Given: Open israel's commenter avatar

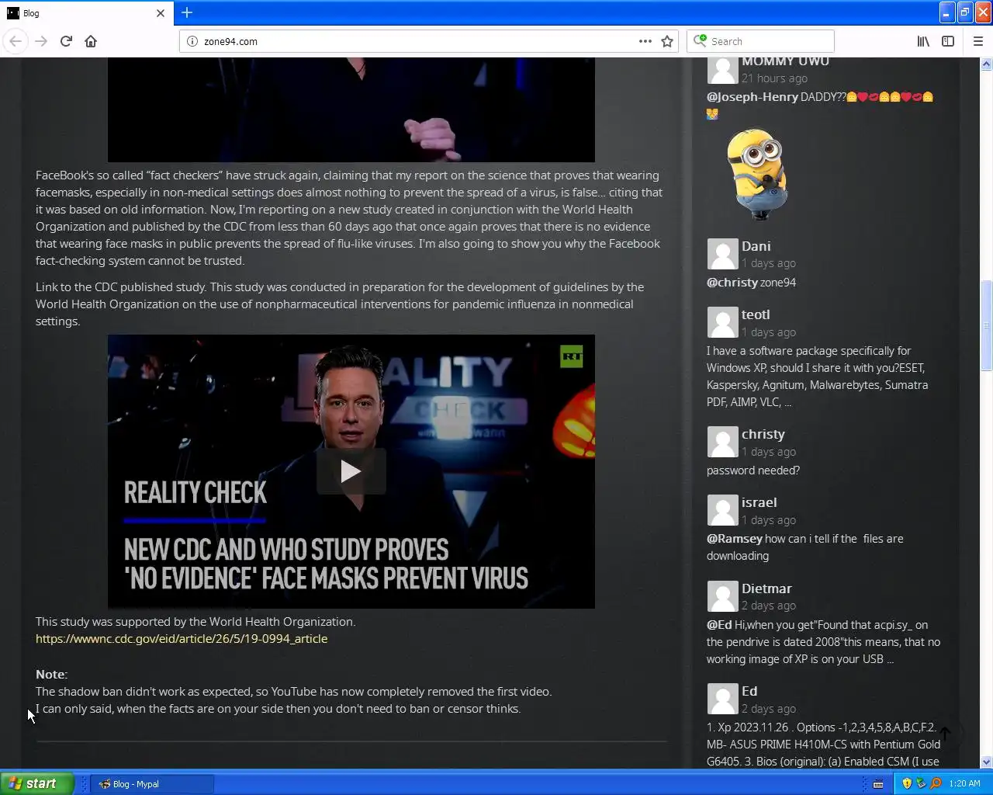Looking at the screenshot, I should (x=722, y=510).
